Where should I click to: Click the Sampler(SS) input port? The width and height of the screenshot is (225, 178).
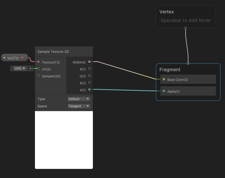[38, 76]
